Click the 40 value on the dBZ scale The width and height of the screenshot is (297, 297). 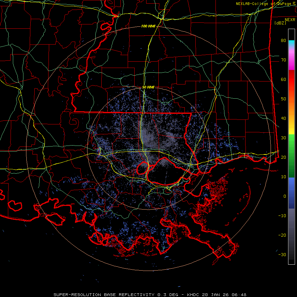[x=283, y=118]
